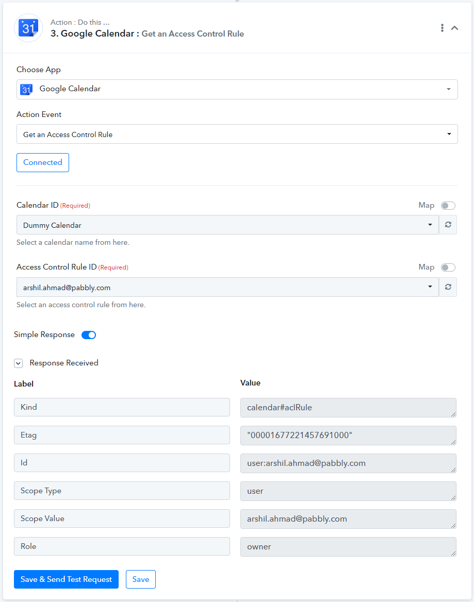Collapse the Response Received section
Image resolution: width=474 pixels, height=602 pixels.
point(19,363)
